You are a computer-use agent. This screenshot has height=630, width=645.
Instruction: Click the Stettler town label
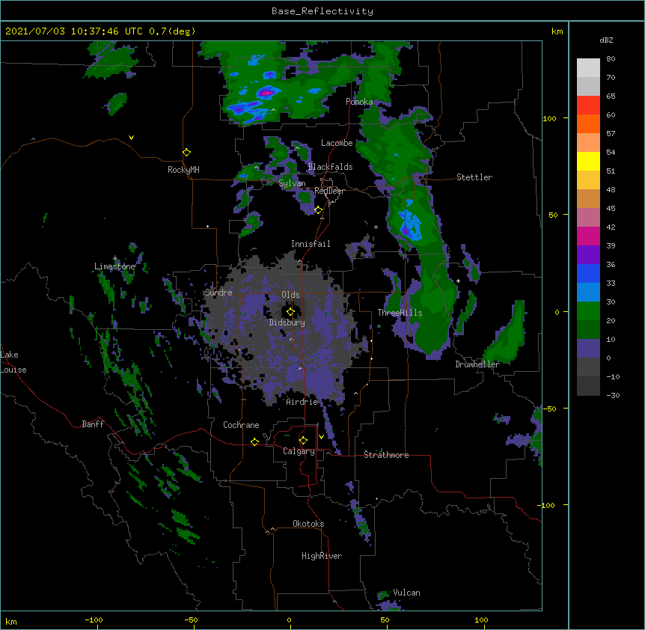[x=474, y=177]
